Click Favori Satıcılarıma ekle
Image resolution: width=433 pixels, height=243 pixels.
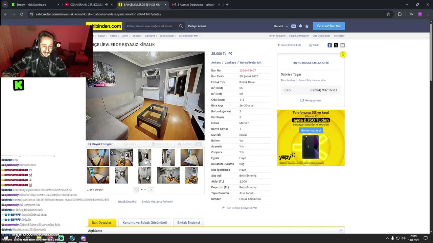[x=312, y=80]
